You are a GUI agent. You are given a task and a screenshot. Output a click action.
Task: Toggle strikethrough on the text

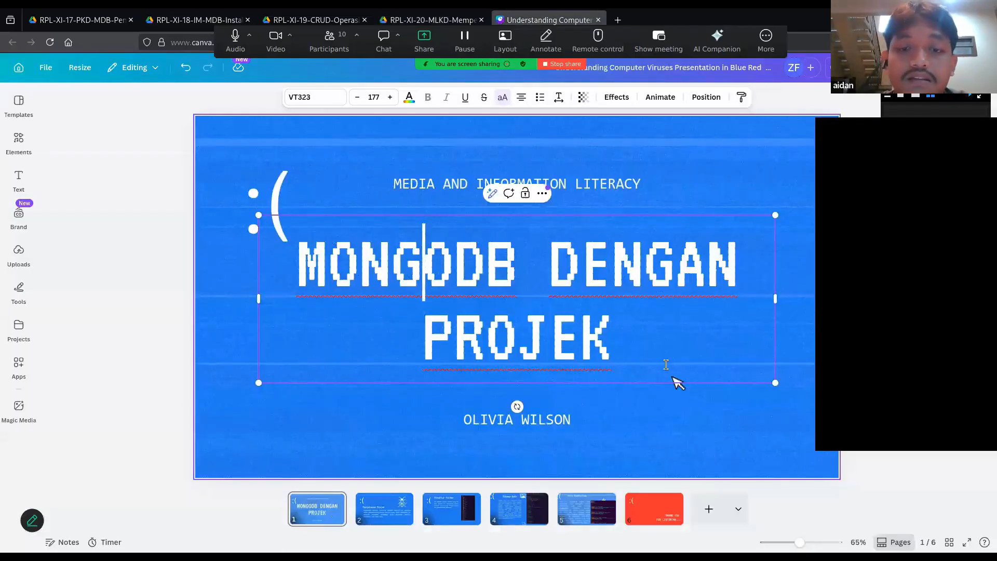click(x=483, y=97)
